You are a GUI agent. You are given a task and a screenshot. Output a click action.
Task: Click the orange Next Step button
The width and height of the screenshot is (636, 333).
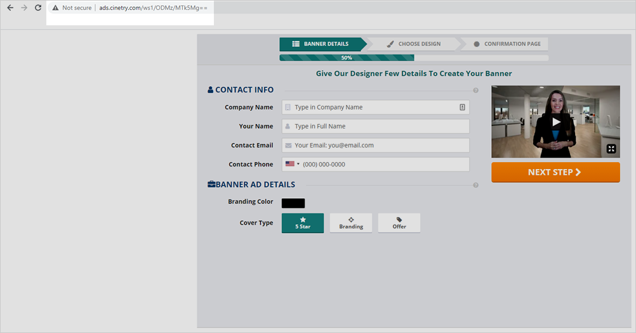click(555, 172)
